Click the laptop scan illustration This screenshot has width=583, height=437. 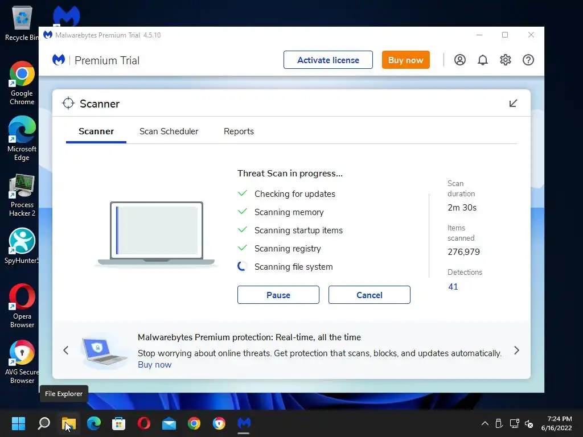(x=156, y=233)
